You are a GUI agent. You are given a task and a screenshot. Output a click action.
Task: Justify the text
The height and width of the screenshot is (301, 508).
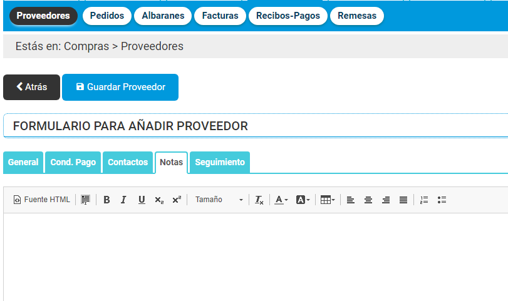click(403, 200)
